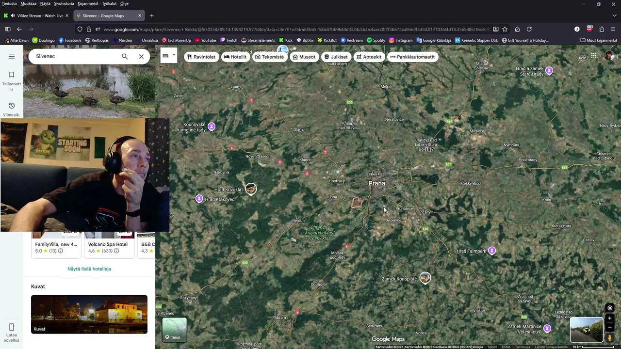Click browser home icon
621x349 pixels.
tap(517, 29)
